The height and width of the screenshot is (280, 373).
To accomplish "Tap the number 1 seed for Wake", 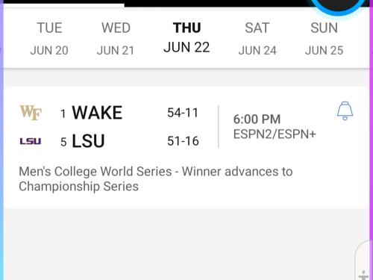I will tap(63, 114).
